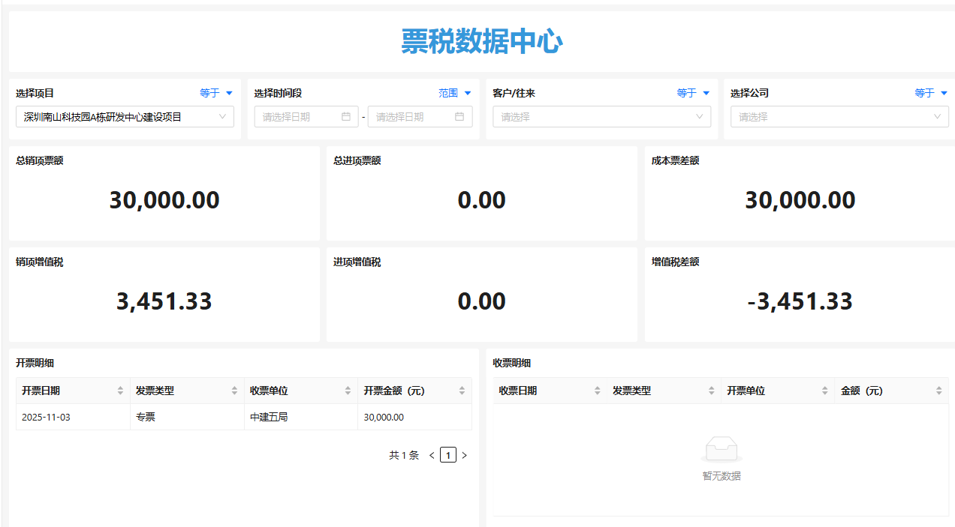Image resolution: width=955 pixels, height=527 pixels.
Task: Sort the 发票类型 column in 开票明细
Action: pos(233,390)
